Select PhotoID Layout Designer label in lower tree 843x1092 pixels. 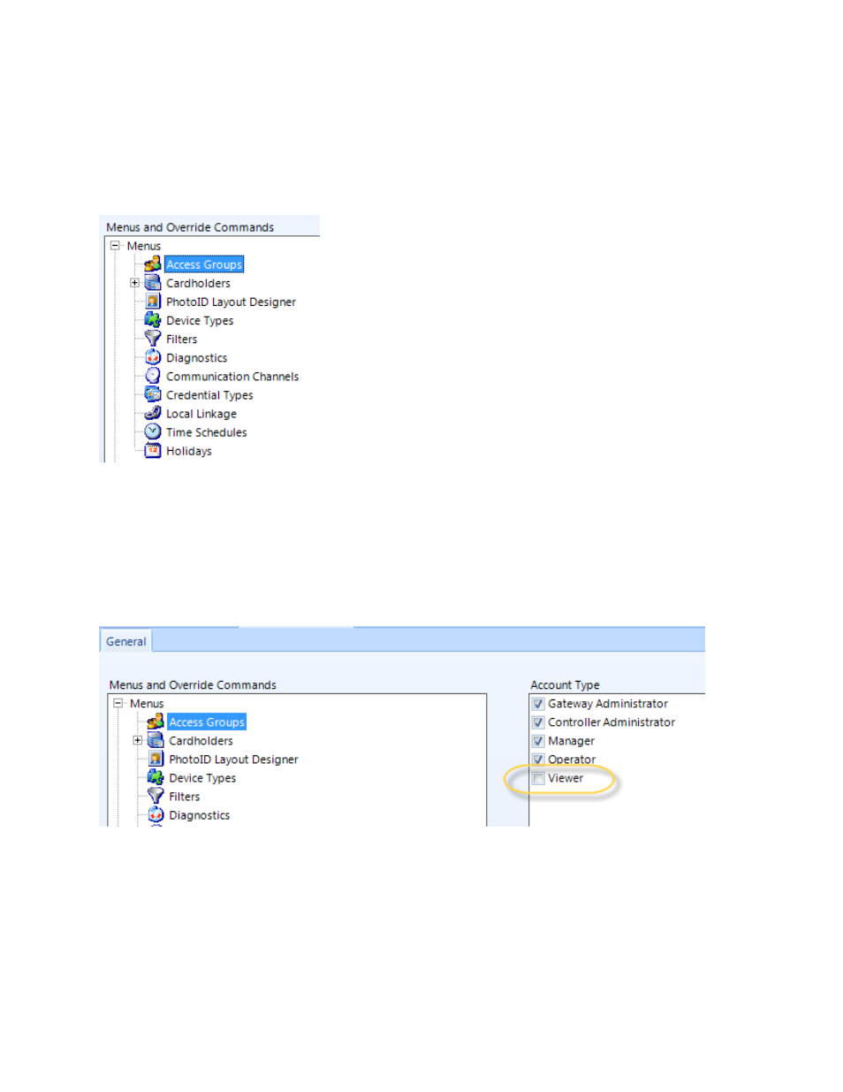point(233,759)
